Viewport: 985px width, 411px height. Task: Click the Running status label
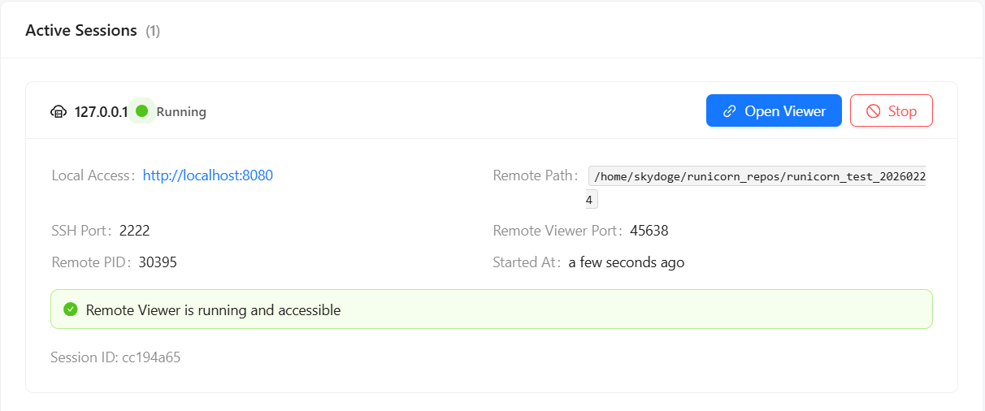(x=181, y=112)
